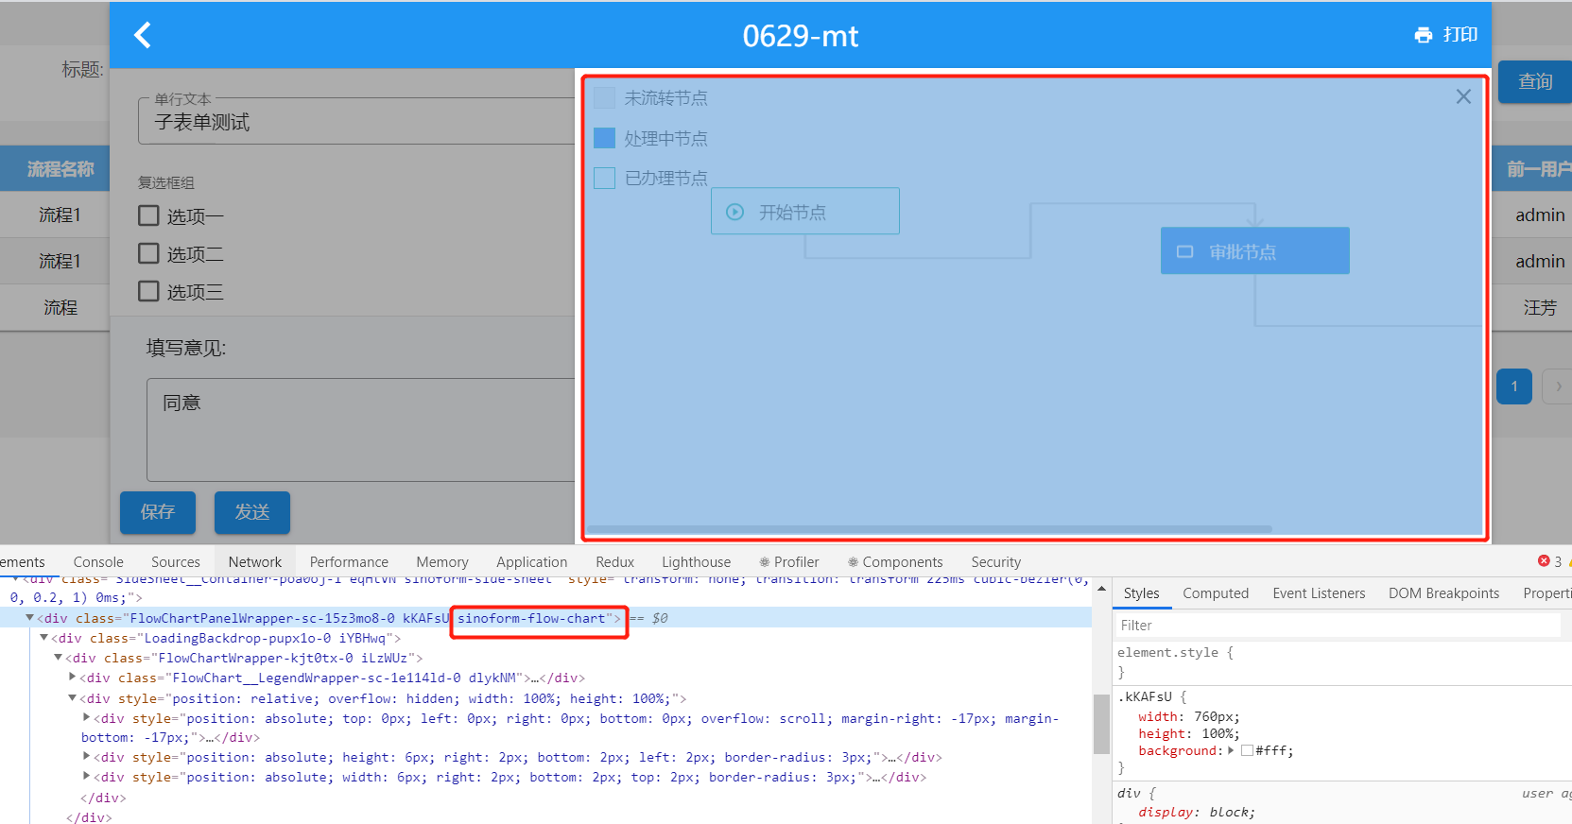
Task: Click the 已办理节点 legend color box
Action: pos(604,178)
